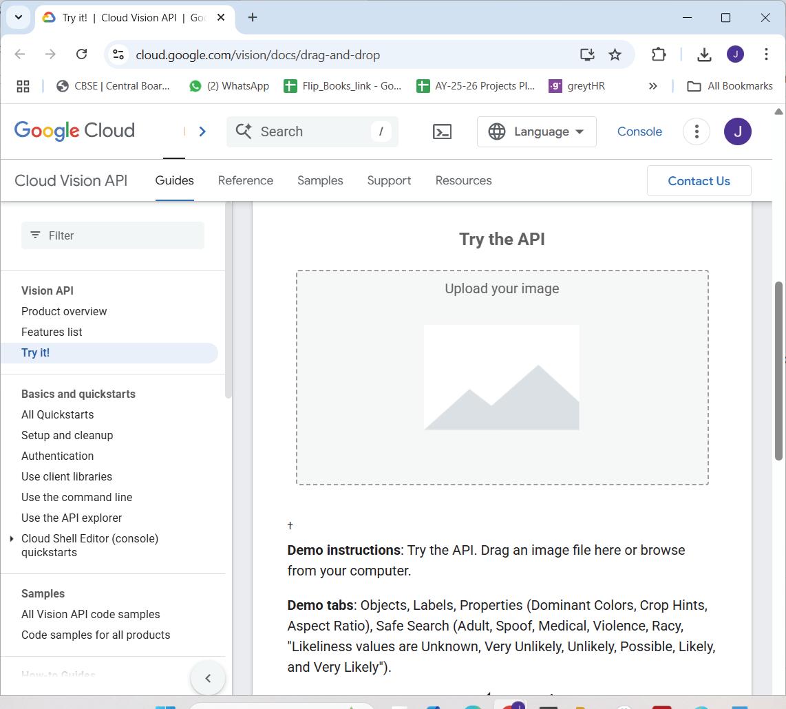Open Use the command line page

[76, 497]
